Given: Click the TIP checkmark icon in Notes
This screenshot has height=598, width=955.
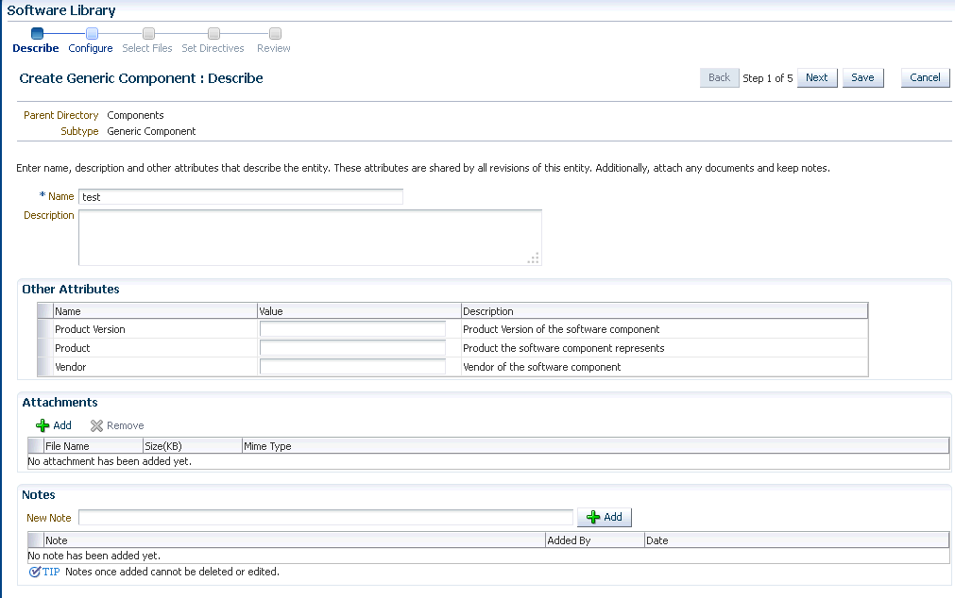Looking at the screenshot, I should (35, 572).
